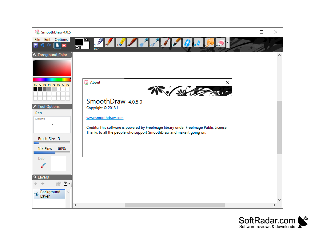Image resolution: width=315 pixels, height=236 pixels.
Task: Pick the blue star effect tool 9
Action: tap(187, 42)
